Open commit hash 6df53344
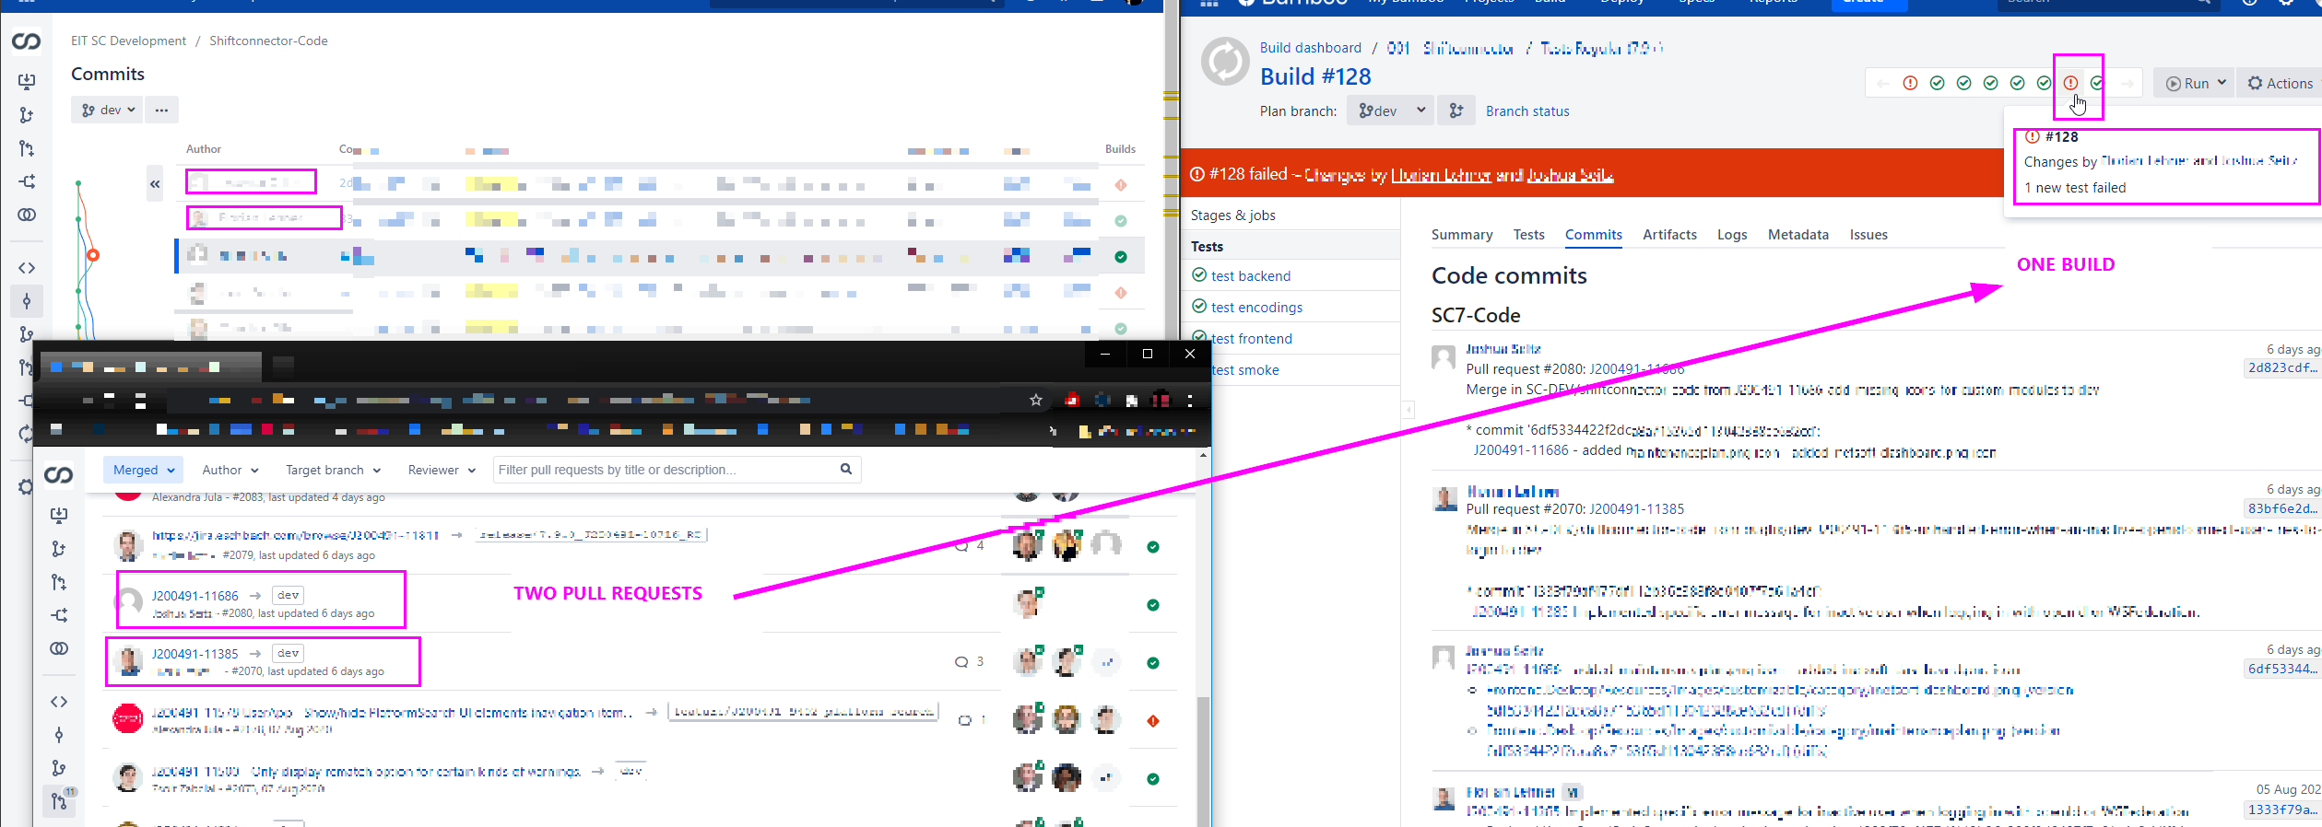Image resolution: width=2322 pixels, height=827 pixels. tap(2282, 669)
